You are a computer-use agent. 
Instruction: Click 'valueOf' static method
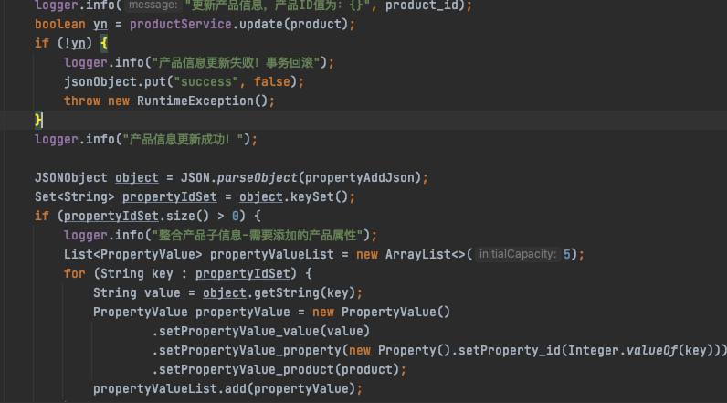click(x=652, y=350)
